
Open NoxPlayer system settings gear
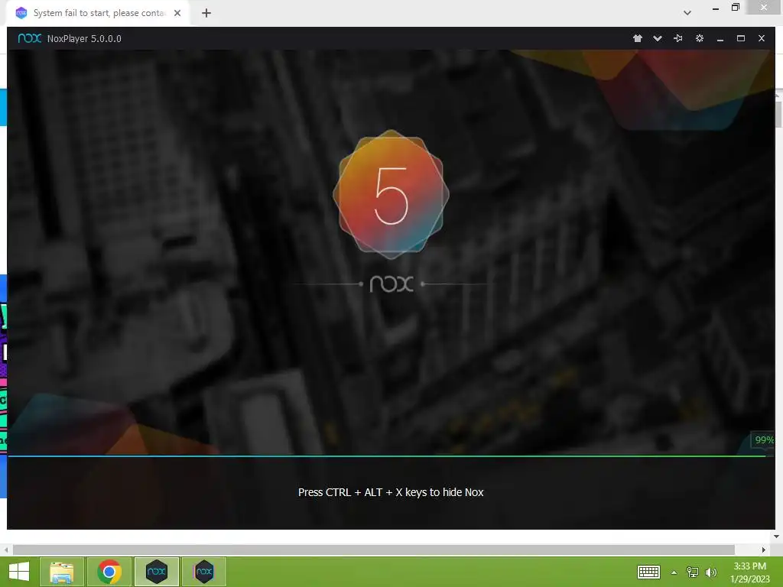pyautogui.click(x=699, y=38)
